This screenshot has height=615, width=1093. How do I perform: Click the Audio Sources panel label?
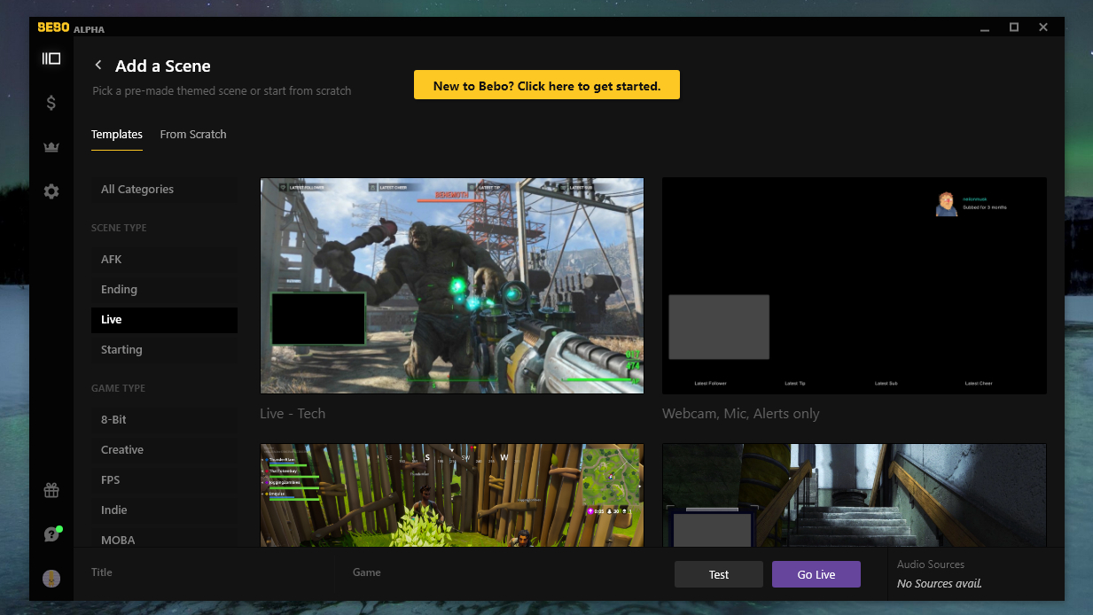tap(931, 564)
